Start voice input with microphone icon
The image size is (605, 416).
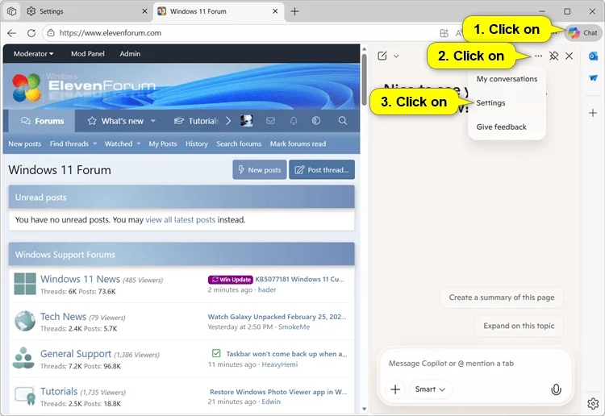tap(556, 389)
